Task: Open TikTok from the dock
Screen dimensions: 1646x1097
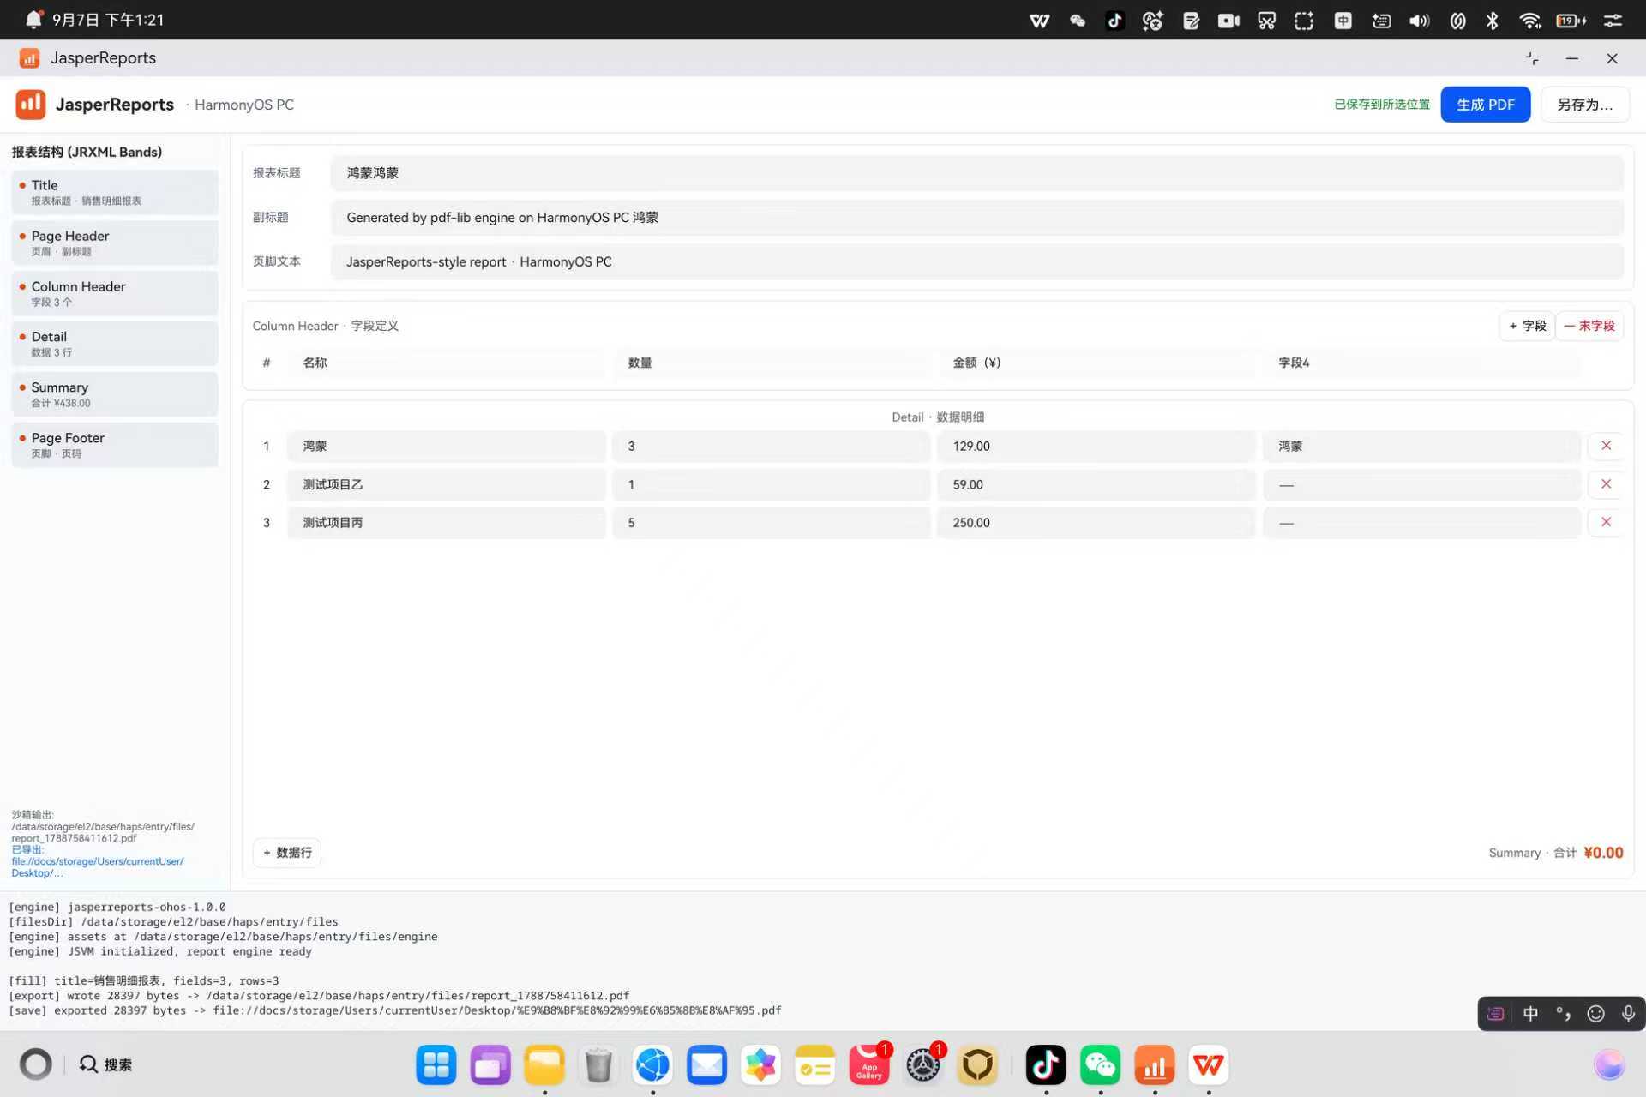Action: (1046, 1065)
